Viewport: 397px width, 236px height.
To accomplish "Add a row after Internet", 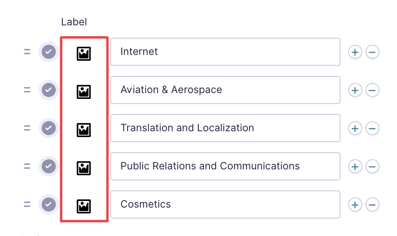I will pyautogui.click(x=355, y=52).
